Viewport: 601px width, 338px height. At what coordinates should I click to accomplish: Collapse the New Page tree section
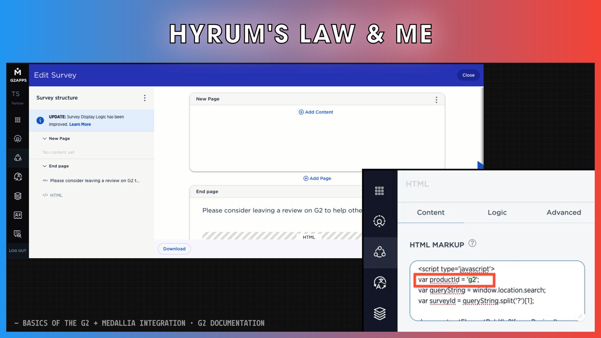pyautogui.click(x=44, y=138)
